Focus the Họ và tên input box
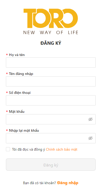The image size is (100, 190). tap(51, 63)
